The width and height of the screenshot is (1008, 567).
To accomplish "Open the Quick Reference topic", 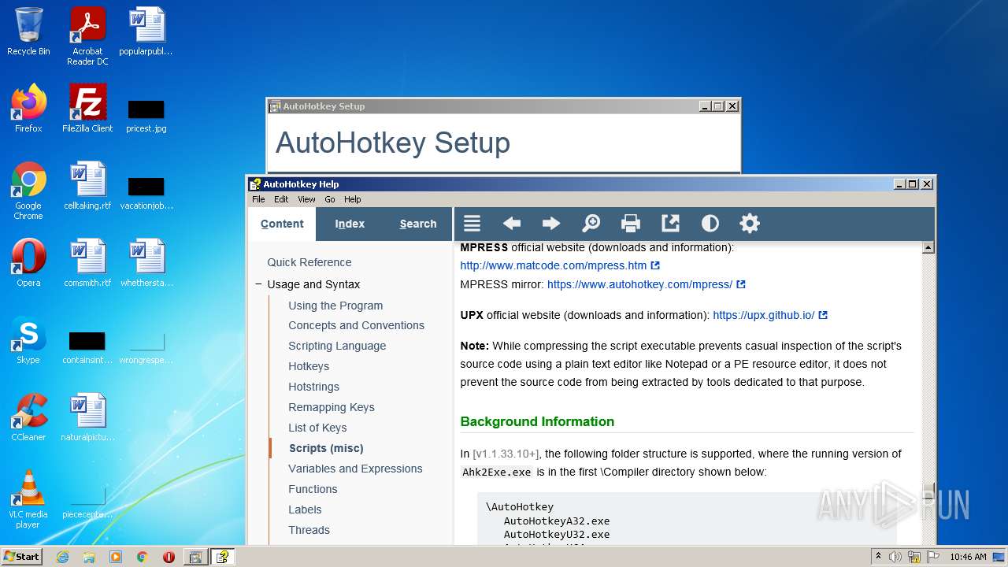I will [x=309, y=262].
